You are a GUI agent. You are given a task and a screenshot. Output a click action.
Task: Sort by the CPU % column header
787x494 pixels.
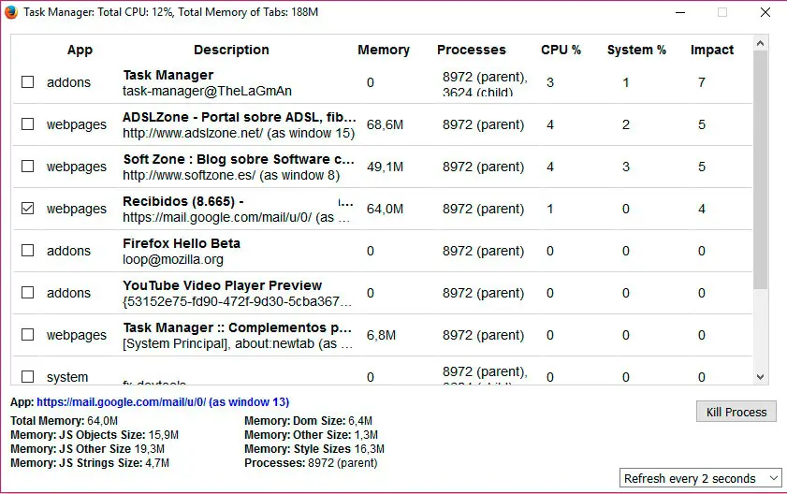(x=561, y=50)
